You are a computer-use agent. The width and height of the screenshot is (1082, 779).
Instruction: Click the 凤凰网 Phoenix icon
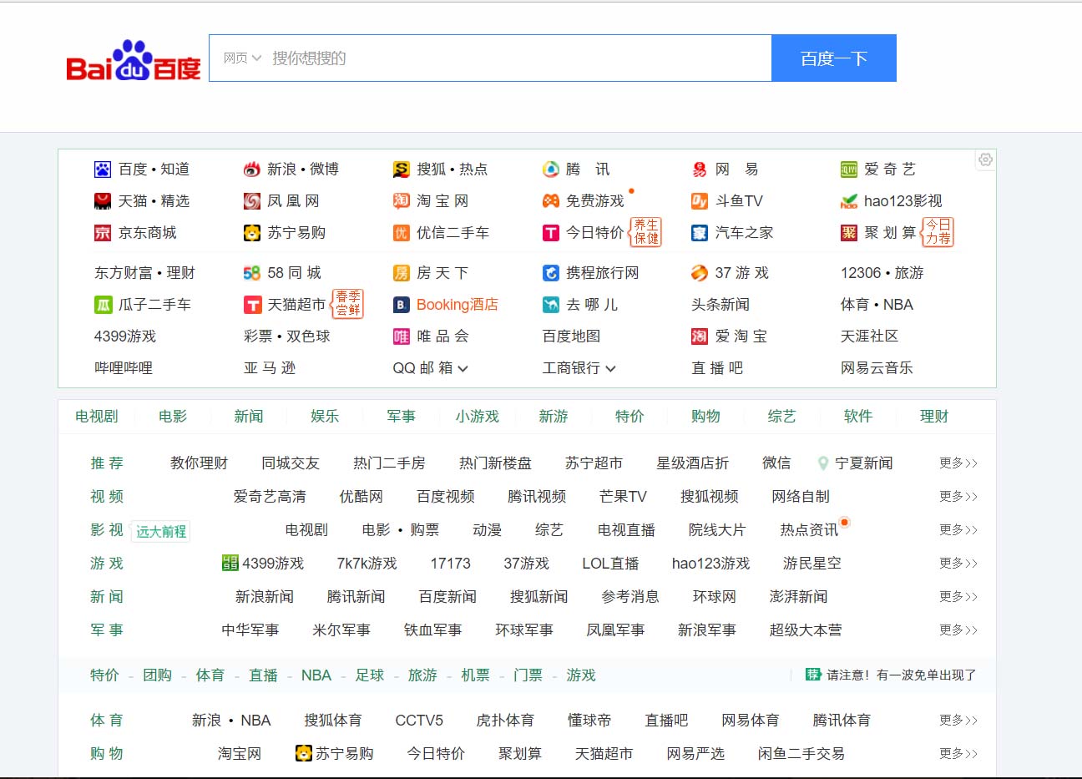pos(252,201)
